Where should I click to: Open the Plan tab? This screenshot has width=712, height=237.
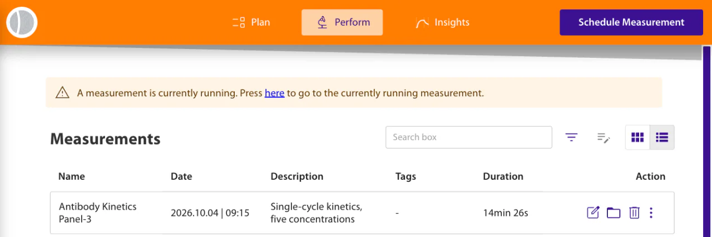251,22
